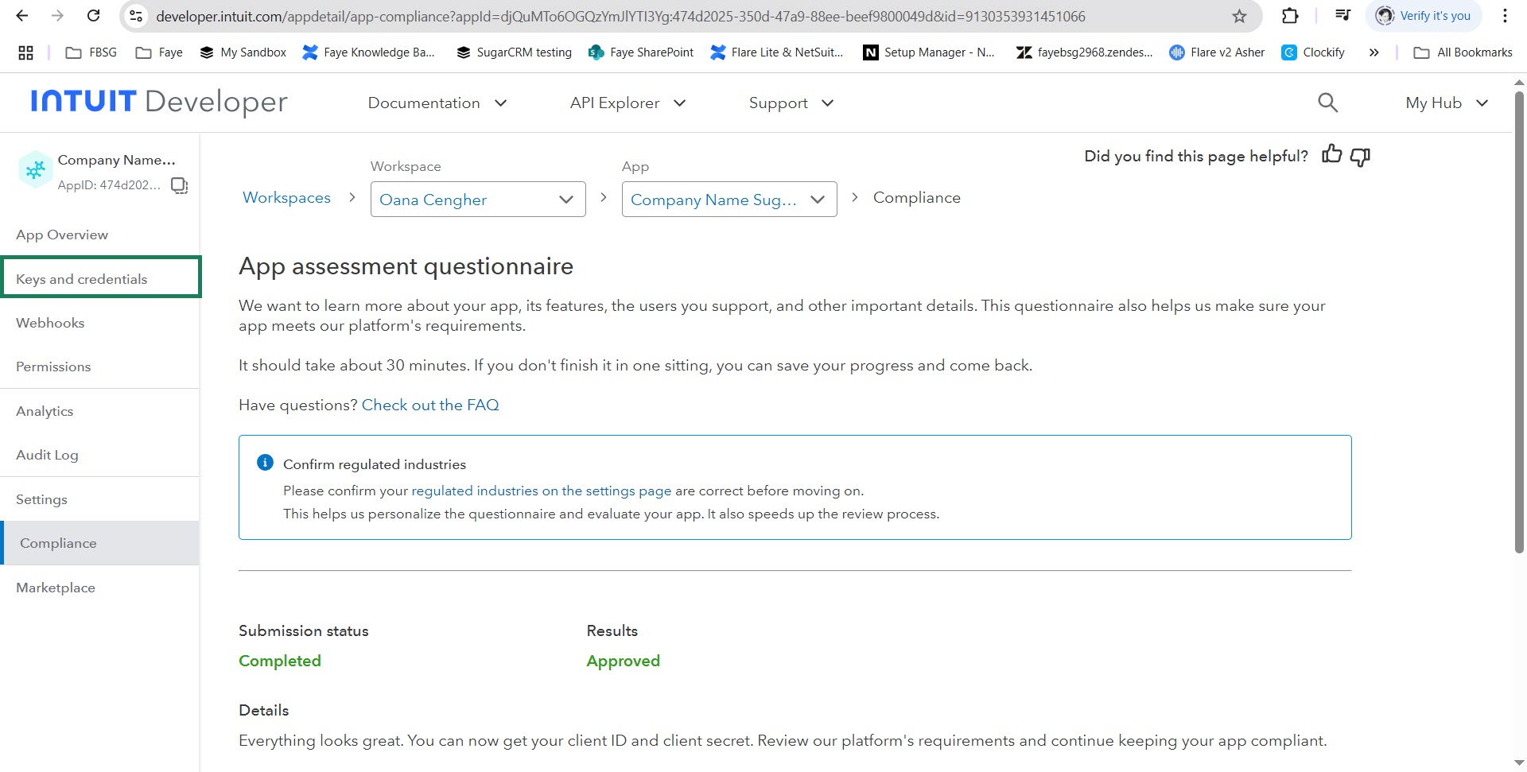The image size is (1527, 772).
Task: Click the thumbs down feedback icon
Action: [1360, 157]
